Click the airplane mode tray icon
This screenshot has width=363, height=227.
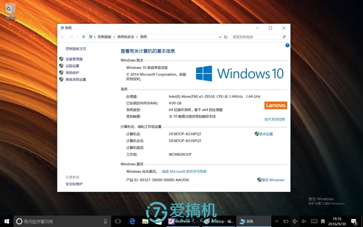295,222
